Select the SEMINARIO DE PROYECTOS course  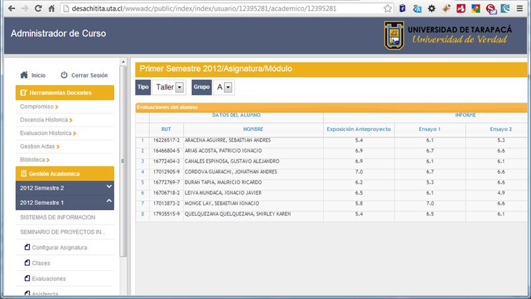[63, 232]
